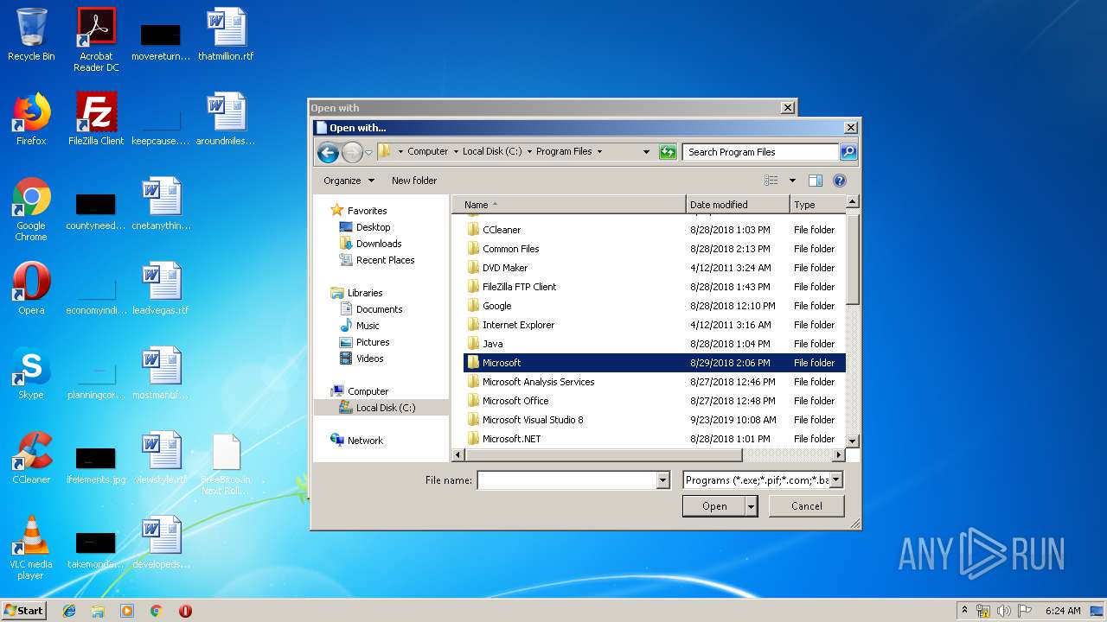
Task: Toggle the preview pane icon
Action: 815,181
